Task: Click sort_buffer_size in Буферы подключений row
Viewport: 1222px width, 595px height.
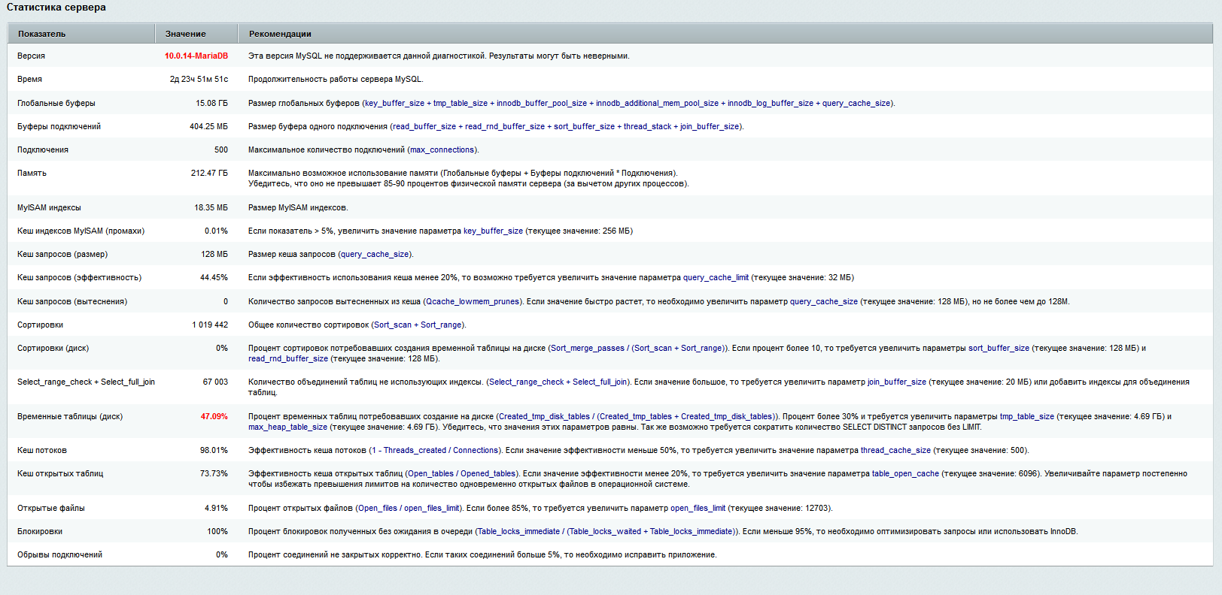Action: pos(584,126)
